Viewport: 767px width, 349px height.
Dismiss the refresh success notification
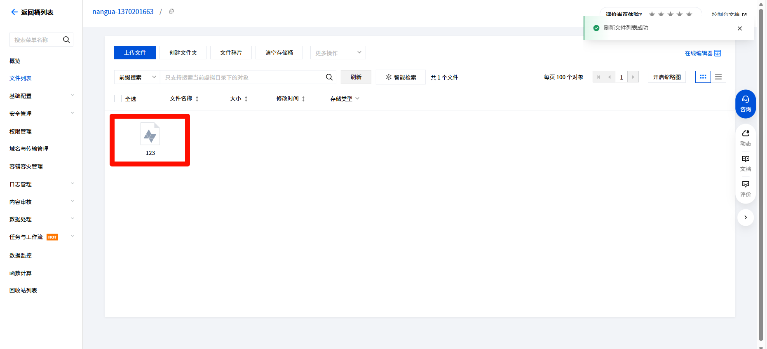(739, 28)
